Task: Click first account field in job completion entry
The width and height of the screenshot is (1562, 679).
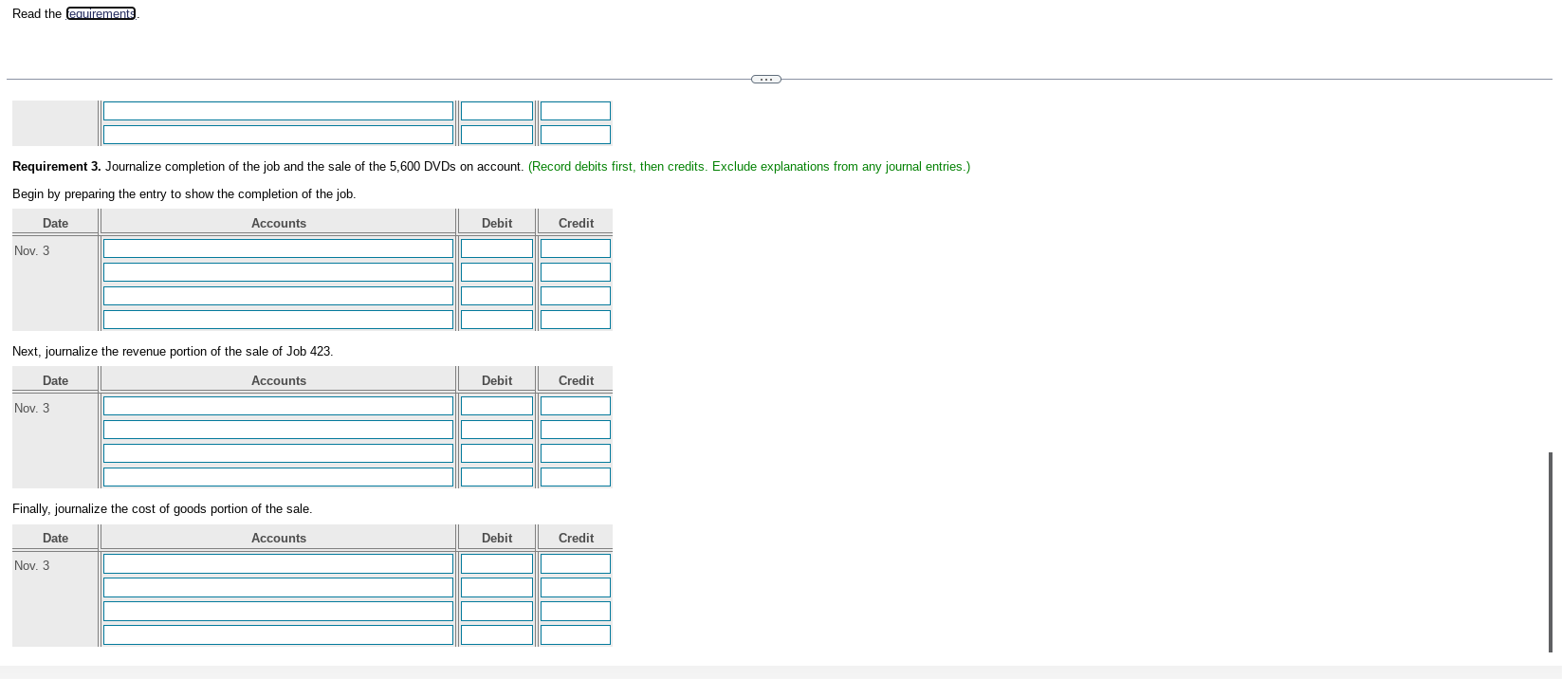Action: (278, 248)
